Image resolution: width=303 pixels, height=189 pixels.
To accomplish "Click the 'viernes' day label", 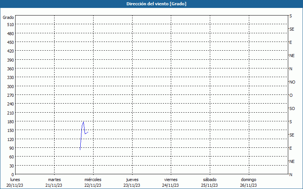I will 171,180.
